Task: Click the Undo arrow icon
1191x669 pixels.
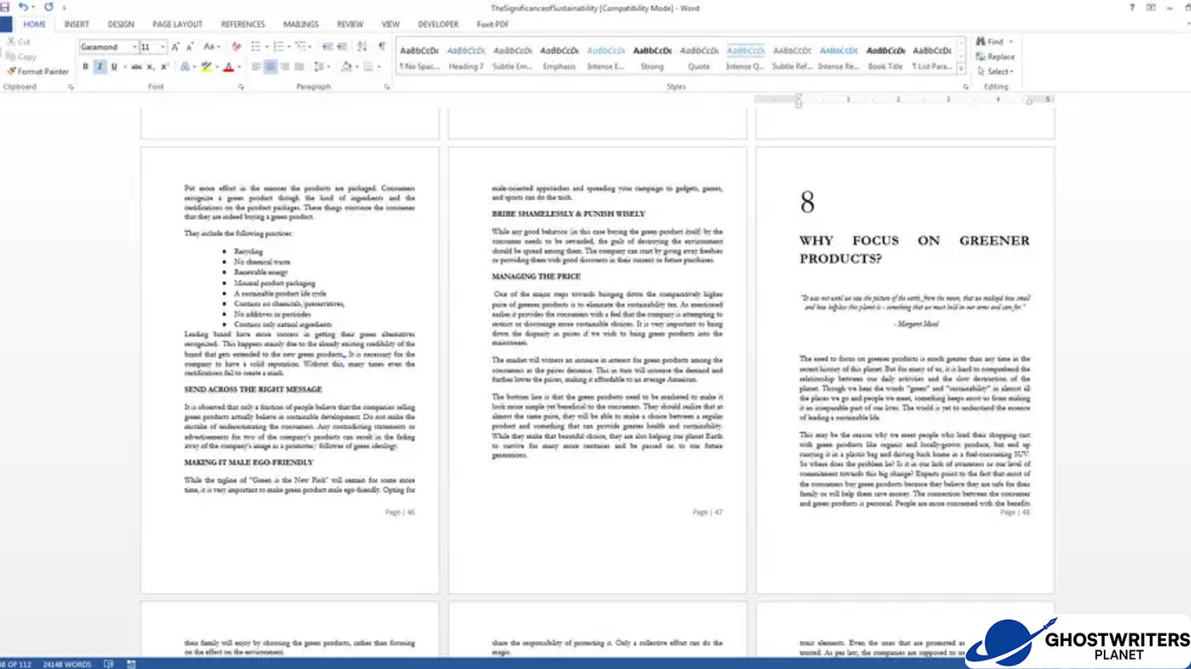Action: click(24, 7)
